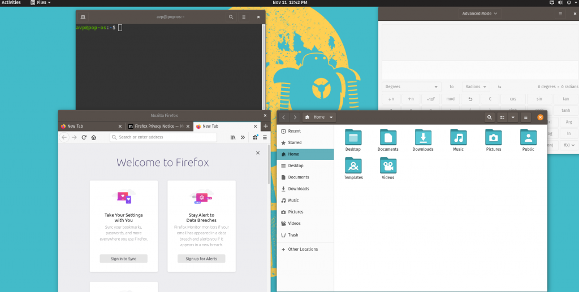The height and width of the screenshot is (292, 579).
Task: Open the Public folder icon
Action: tap(529, 137)
